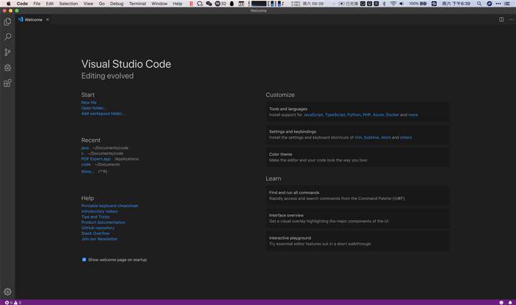Open recent java folder
Image resolution: width=516 pixels, height=305 pixels.
[85, 148]
